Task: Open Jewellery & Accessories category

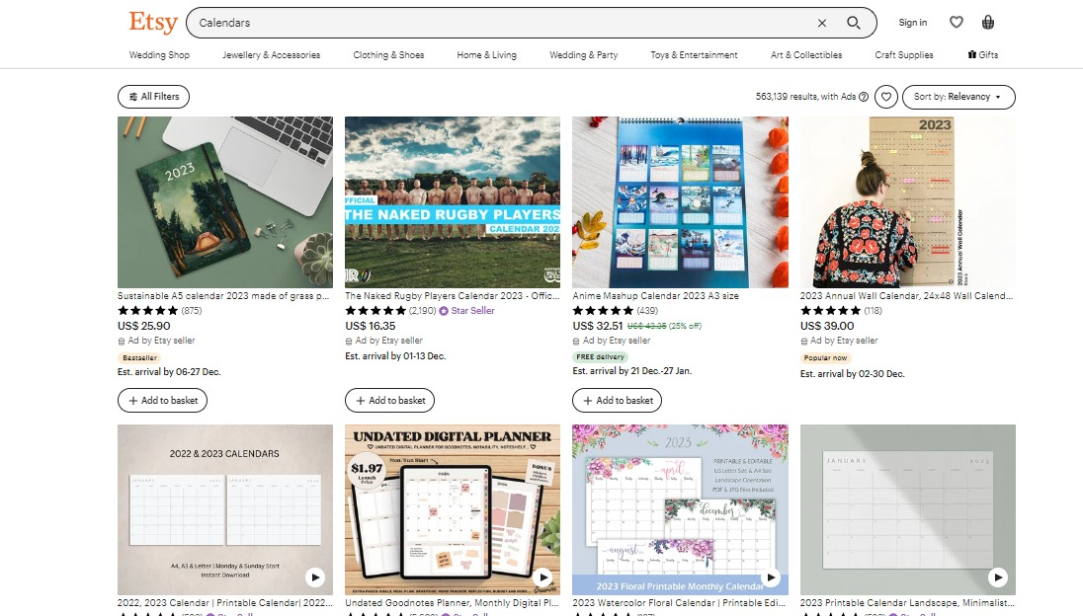Action: (x=272, y=54)
